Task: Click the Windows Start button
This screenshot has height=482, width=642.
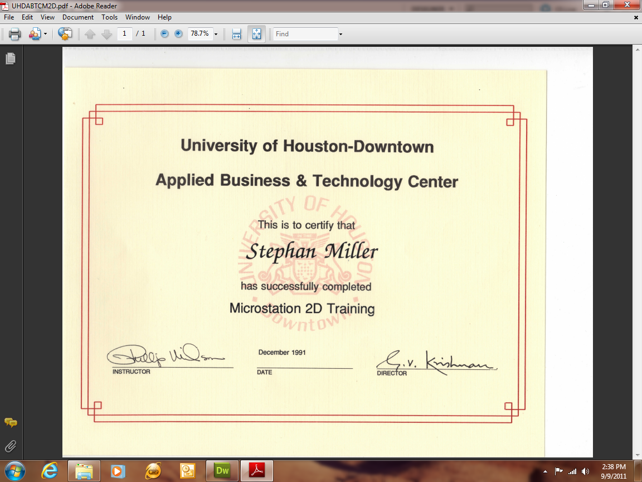Action: point(15,471)
